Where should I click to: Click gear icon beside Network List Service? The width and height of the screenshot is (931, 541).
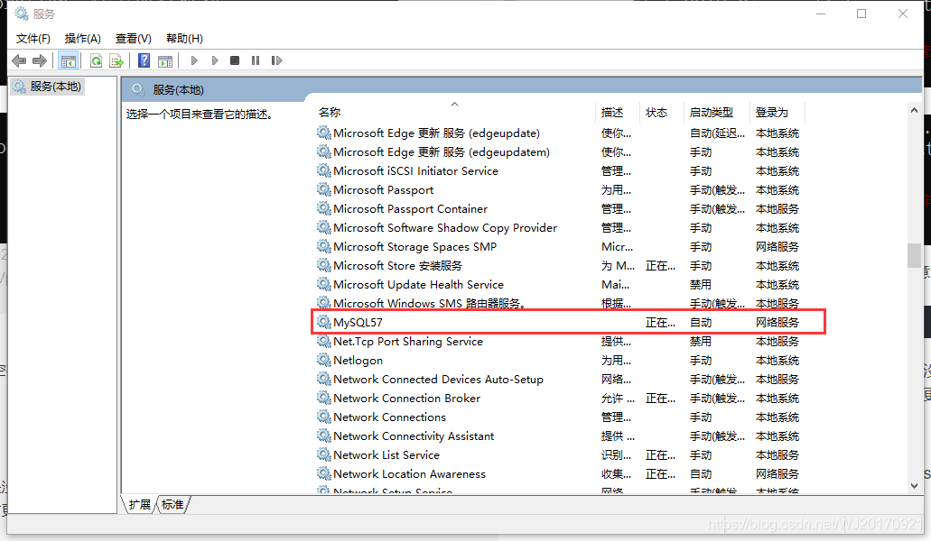click(323, 454)
